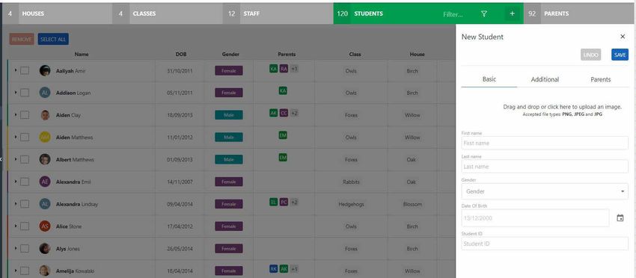This screenshot has width=636, height=278.
Task: Tick the checkbox for Aaliyah Amir
Action: (25, 70)
